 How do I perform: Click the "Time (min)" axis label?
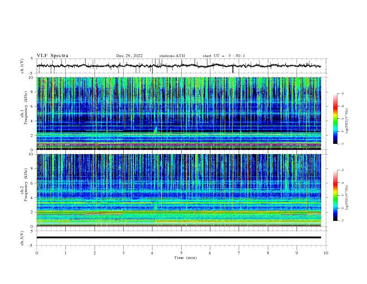click(185, 258)
